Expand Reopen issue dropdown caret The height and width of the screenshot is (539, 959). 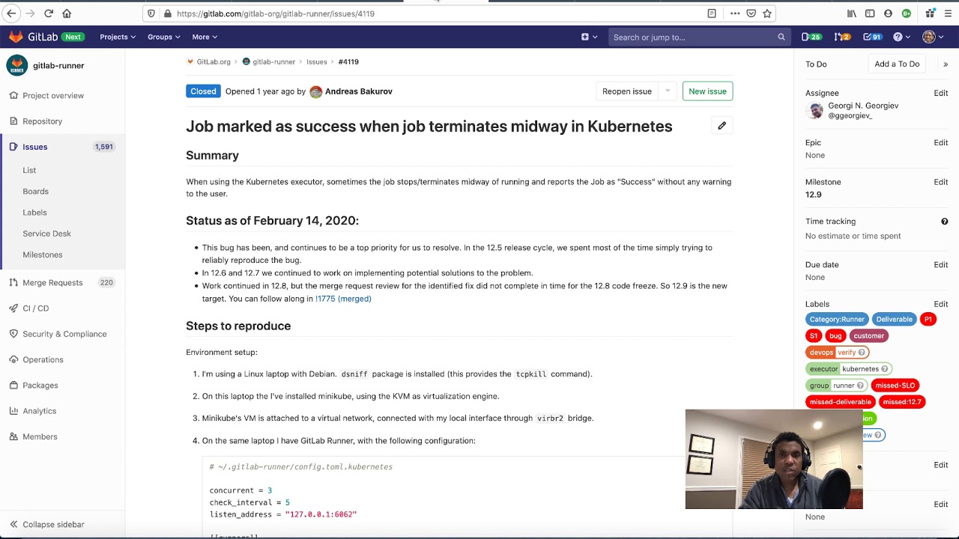tap(668, 91)
